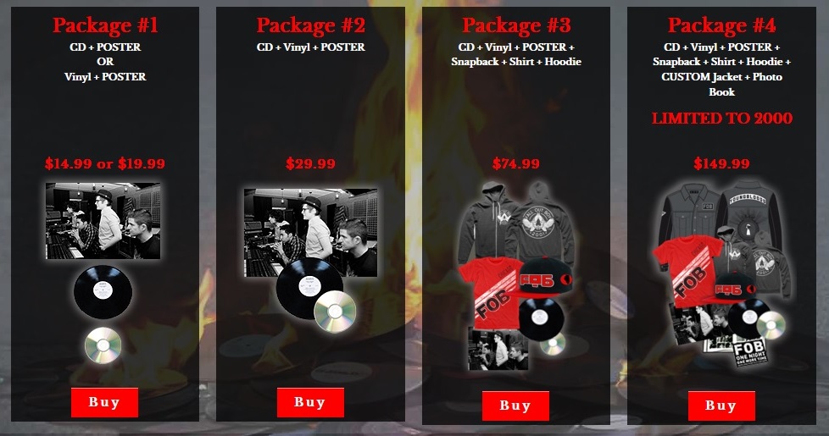This screenshot has height=436, width=829.
Task: Click the Package #4 heading text
Action: [x=721, y=25]
